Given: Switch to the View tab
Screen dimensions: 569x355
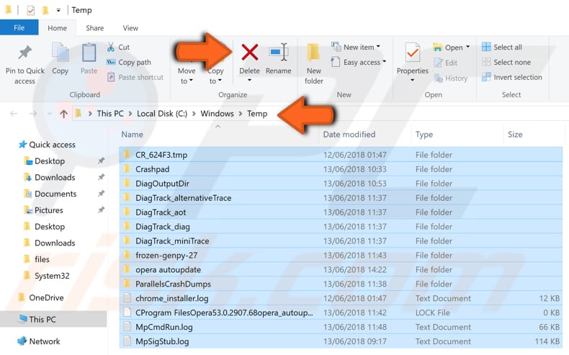Looking at the screenshot, I should pyautogui.click(x=130, y=28).
